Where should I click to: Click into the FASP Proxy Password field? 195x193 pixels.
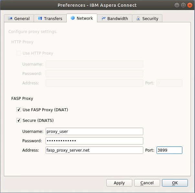[94, 141]
